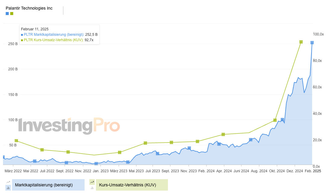The image size is (331, 196).
Task: Select the green KUV marker above Sept. 2022
Action: [68, 152]
